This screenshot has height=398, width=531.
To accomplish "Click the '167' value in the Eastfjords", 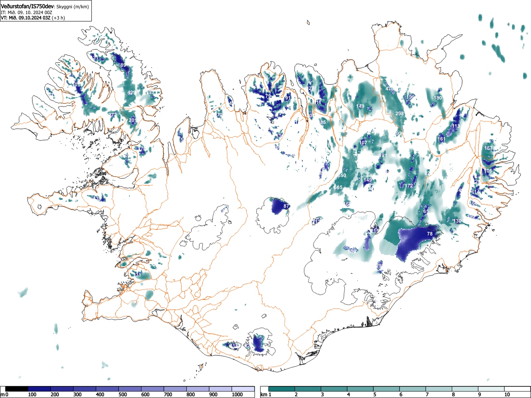I will (488, 148).
